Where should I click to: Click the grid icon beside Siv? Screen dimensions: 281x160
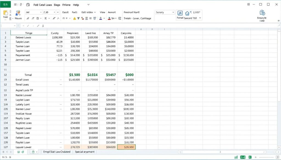pyautogui.click(x=120, y=18)
